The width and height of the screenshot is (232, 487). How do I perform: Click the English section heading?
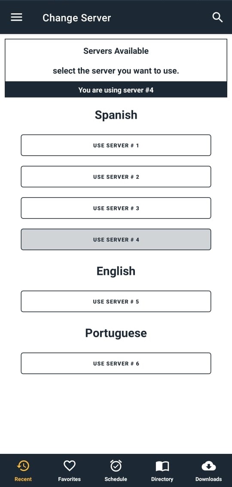116,271
